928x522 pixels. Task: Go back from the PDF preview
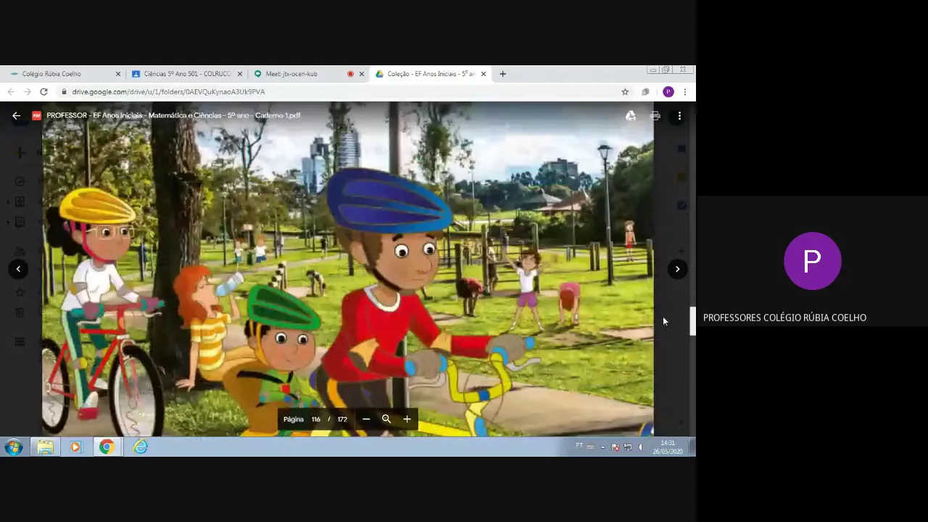[x=16, y=115]
